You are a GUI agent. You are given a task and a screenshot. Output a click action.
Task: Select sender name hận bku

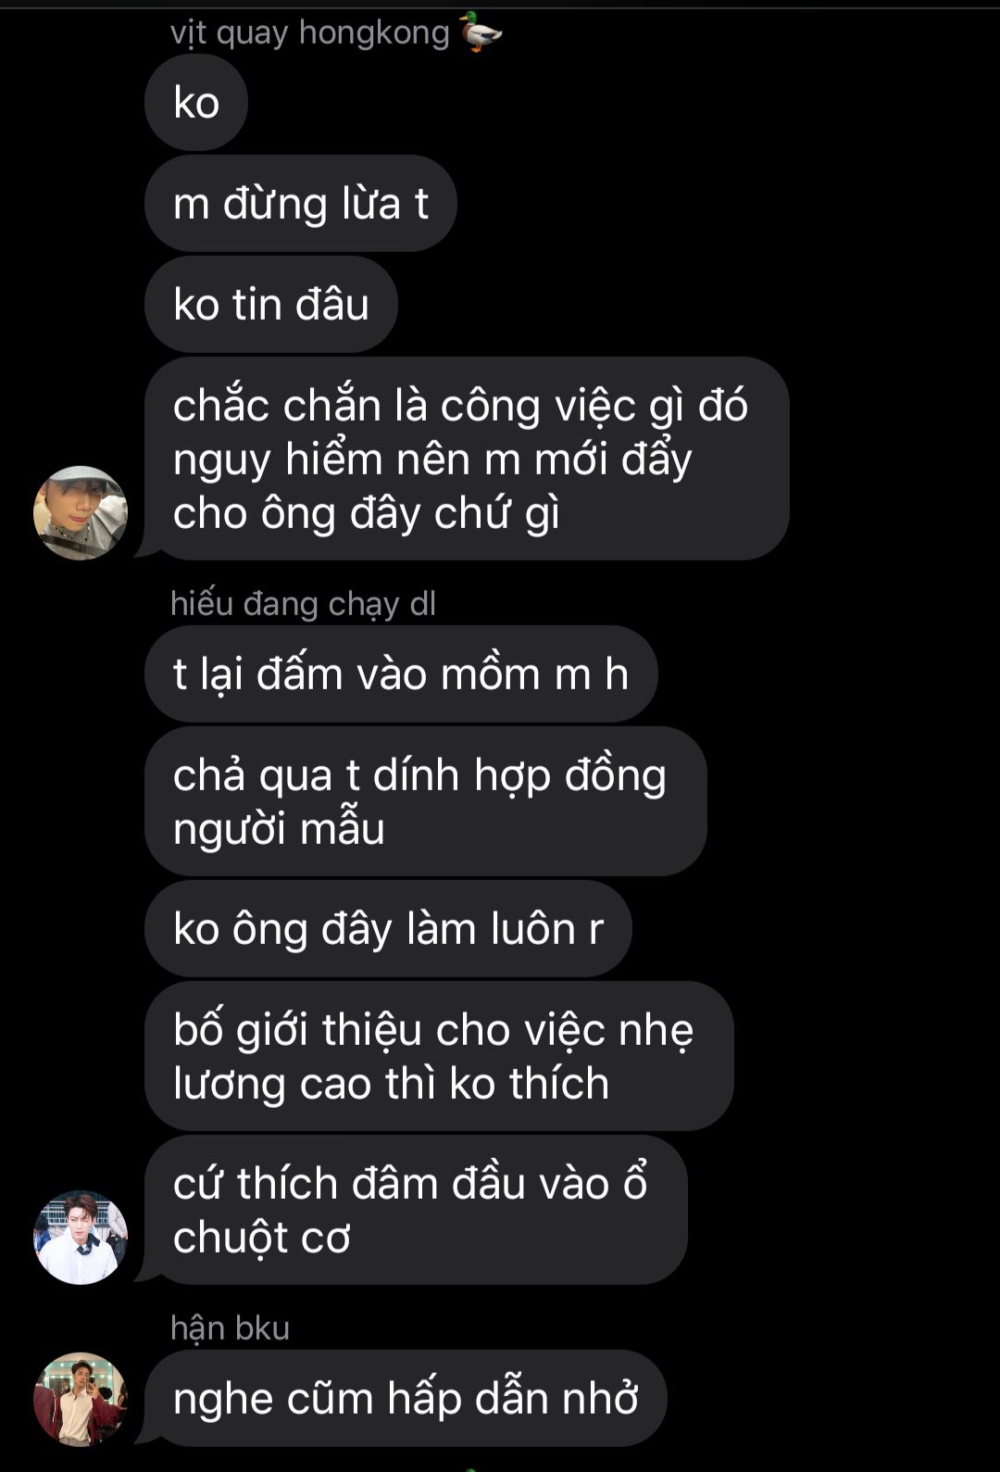click(x=230, y=1328)
